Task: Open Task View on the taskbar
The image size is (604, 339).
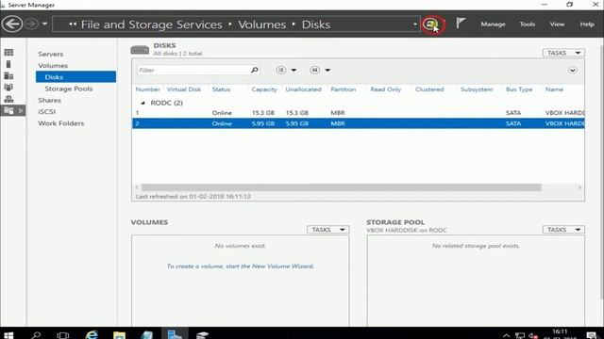Action: (62, 335)
